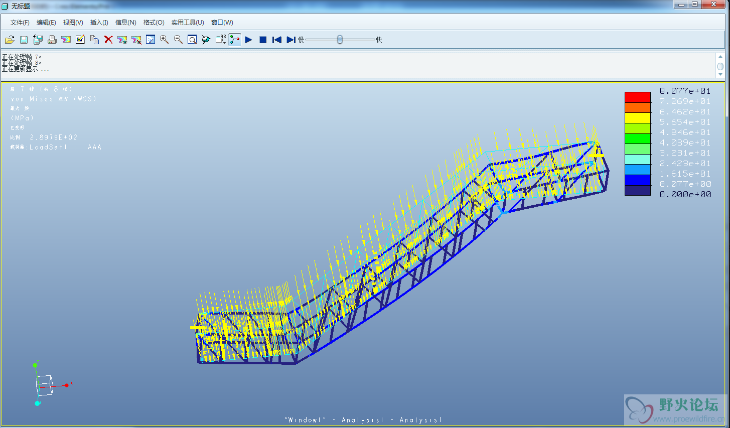Open the 格式(O) menu

[x=154, y=23]
